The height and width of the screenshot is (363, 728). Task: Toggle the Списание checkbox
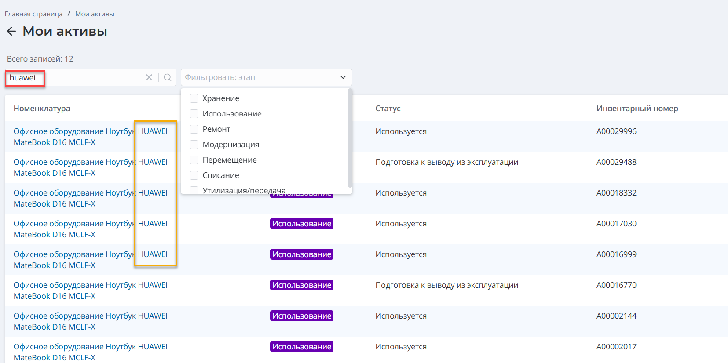pyautogui.click(x=194, y=175)
